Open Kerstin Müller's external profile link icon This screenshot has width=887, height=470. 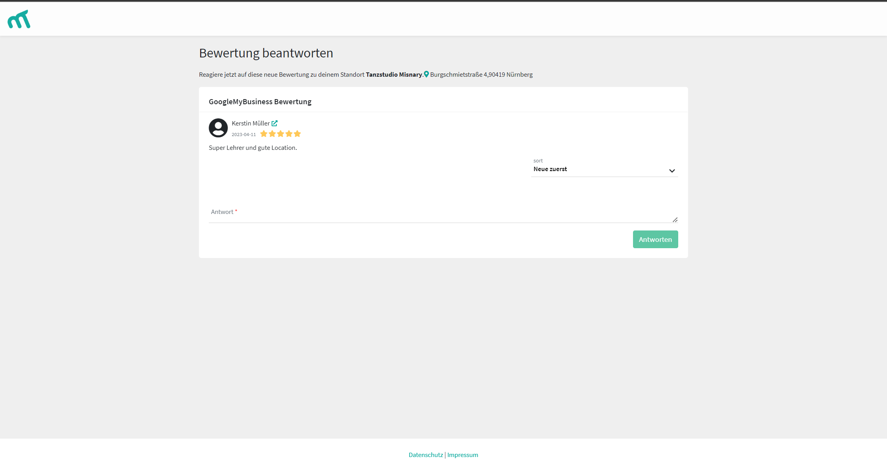click(274, 123)
